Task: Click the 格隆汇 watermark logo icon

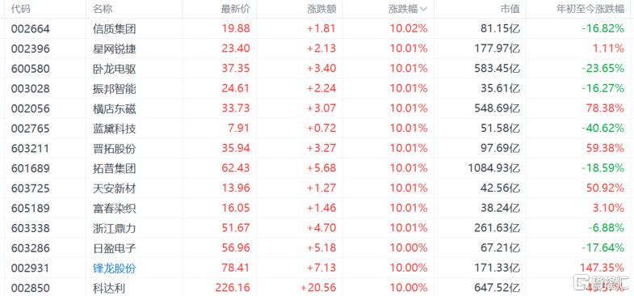Action: pyautogui.click(x=586, y=282)
